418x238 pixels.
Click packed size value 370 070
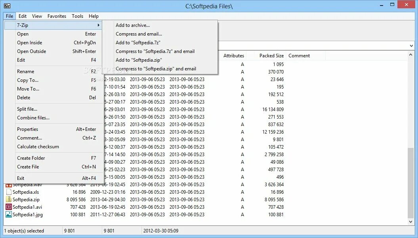tap(276, 72)
